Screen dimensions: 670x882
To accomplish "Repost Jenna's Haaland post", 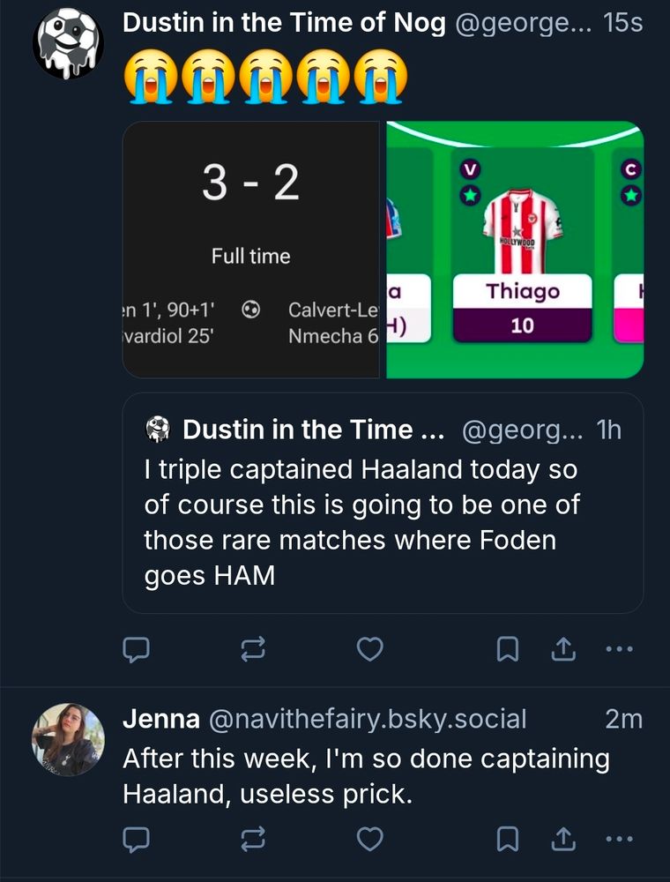I will coord(252,839).
